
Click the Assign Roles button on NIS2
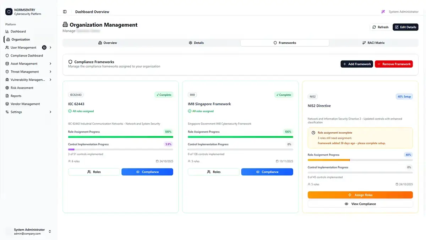click(360, 195)
